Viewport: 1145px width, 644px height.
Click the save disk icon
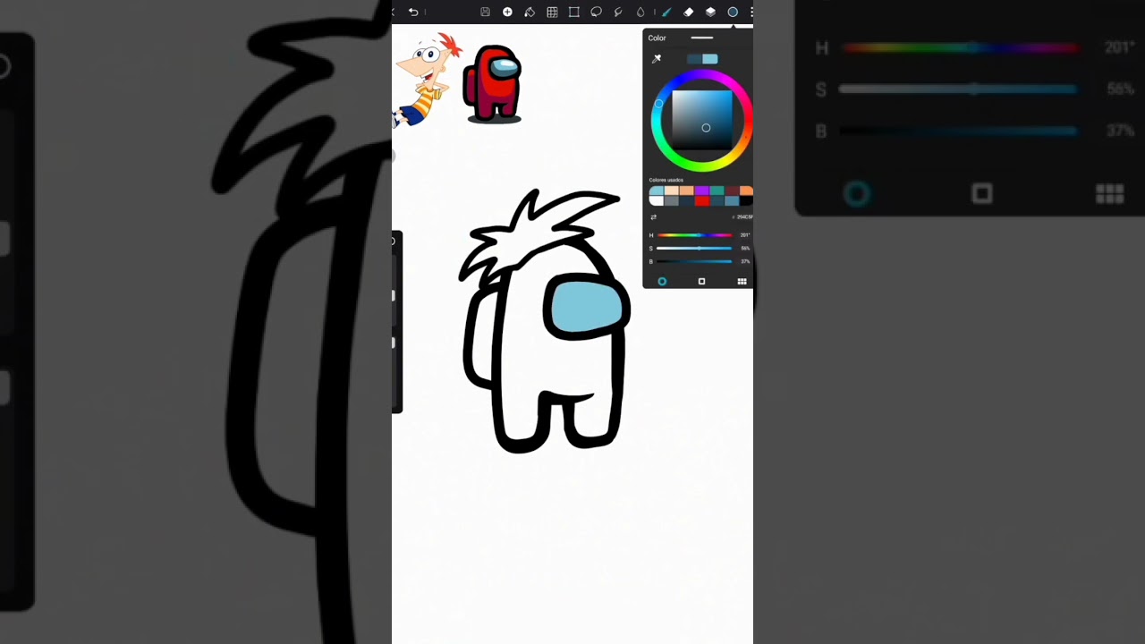click(485, 12)
